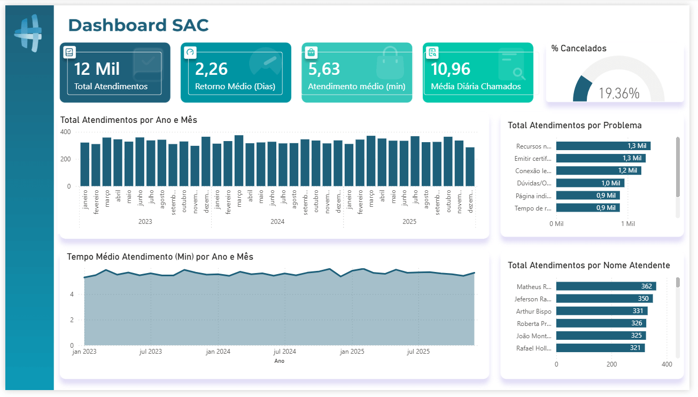
Task: Select the 12 Mil Total Atendimentos value
Action: pyautogui.click(x=97, y=69)
